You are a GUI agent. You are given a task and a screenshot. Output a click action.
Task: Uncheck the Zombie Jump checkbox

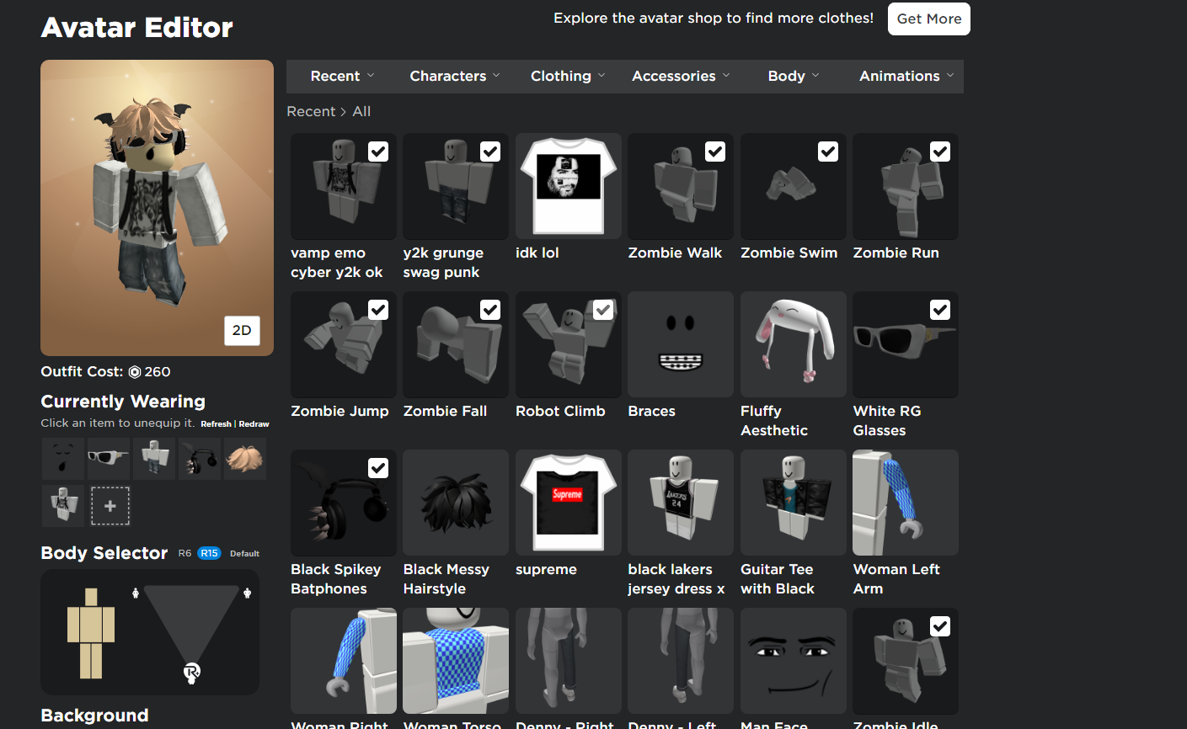click(378, 310)
